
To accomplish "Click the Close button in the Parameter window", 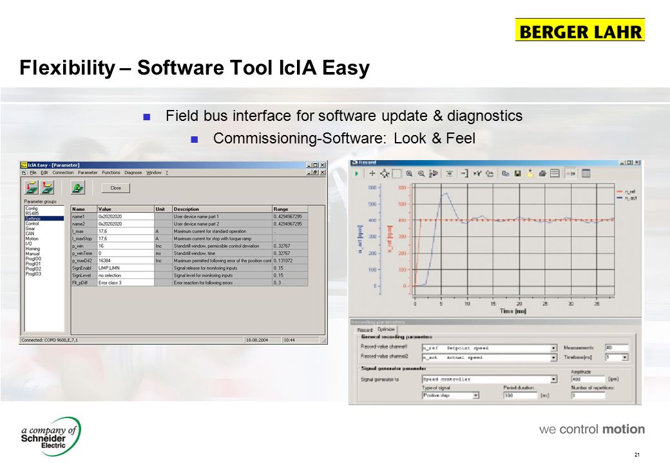I will pos(115,188).
